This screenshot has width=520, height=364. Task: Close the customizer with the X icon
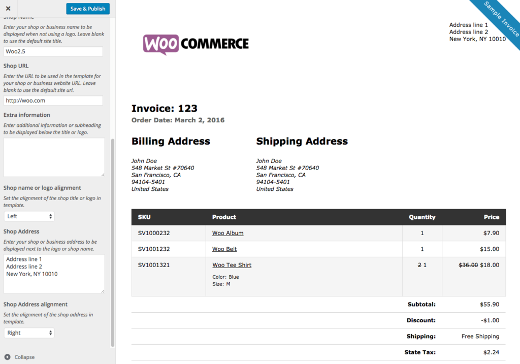pyautogui.click(x=7, y=8)
